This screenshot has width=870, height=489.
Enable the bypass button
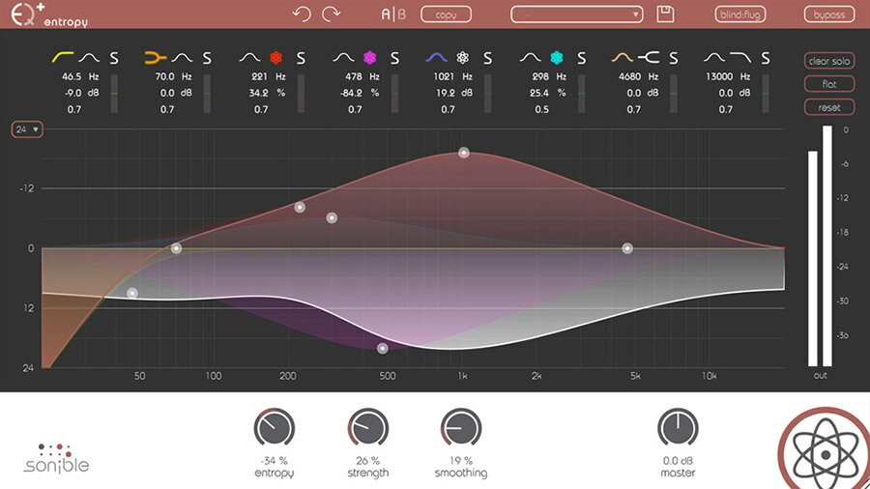click(828, 14)
